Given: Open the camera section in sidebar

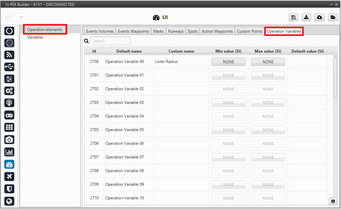Looking at the screenshot, I should (x=9, y=139).
